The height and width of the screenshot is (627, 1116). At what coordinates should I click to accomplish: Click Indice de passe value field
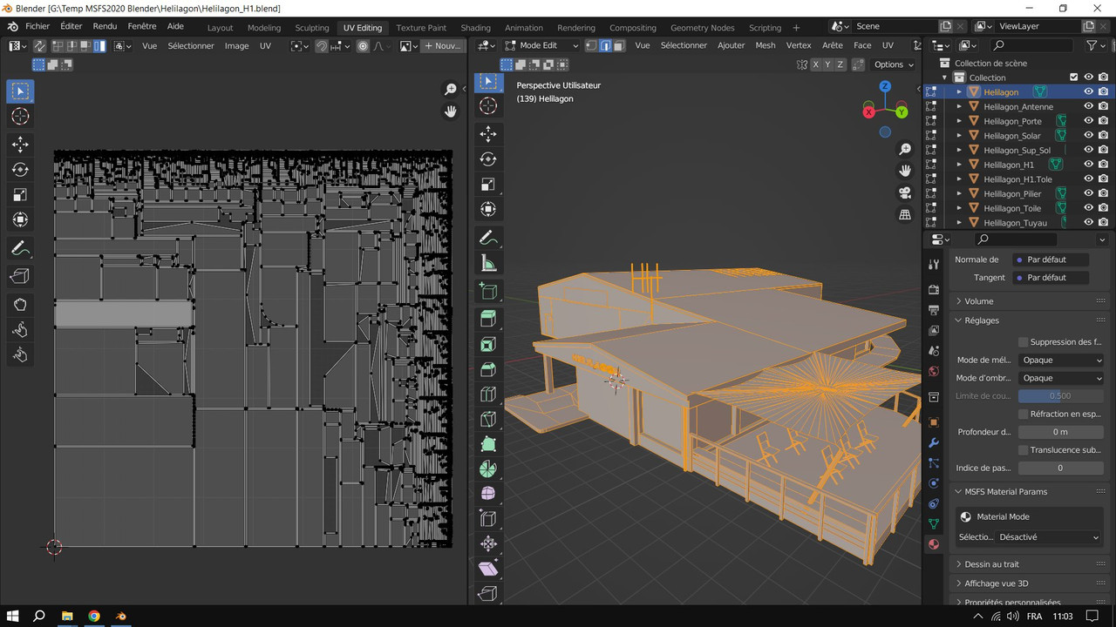(1061, 468)
